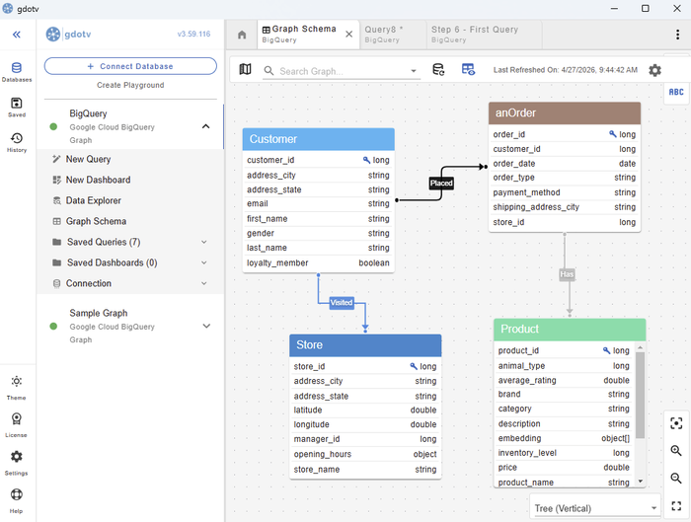Click the Connect Database button

tap(130, 66)
